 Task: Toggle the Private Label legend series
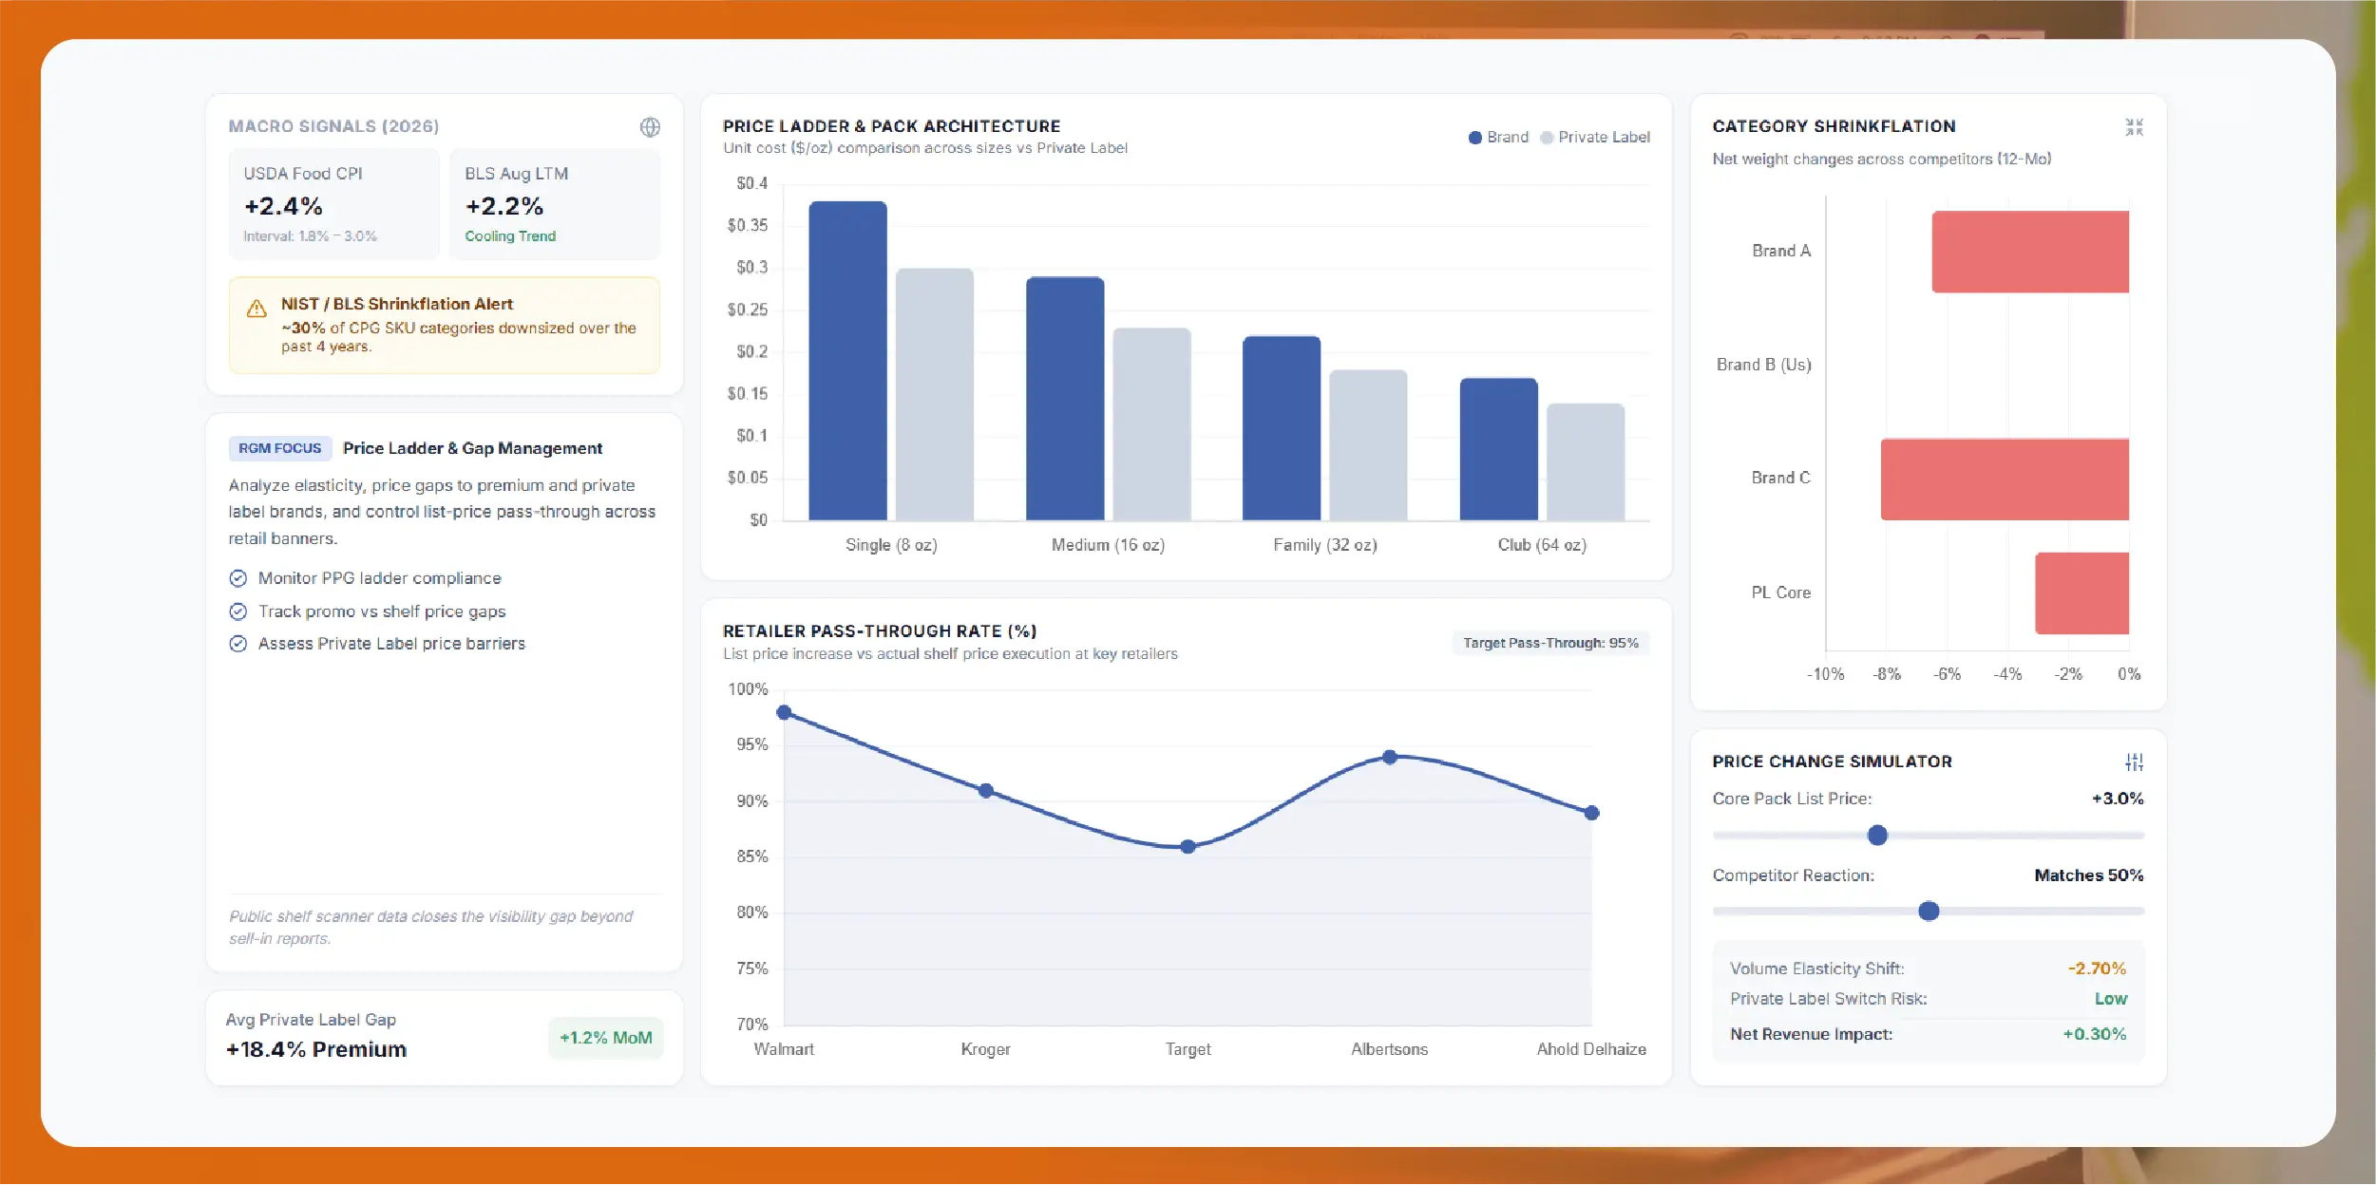(x=1594, y=138)
